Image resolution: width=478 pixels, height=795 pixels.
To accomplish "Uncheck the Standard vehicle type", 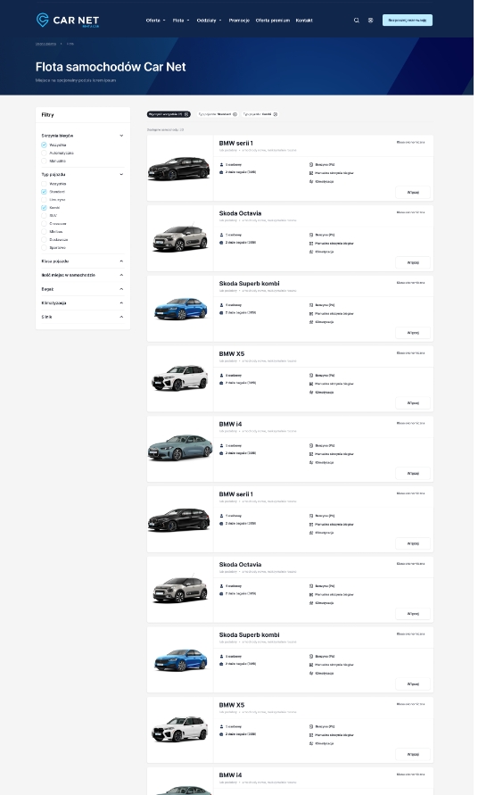I will (x=44, y=192).
